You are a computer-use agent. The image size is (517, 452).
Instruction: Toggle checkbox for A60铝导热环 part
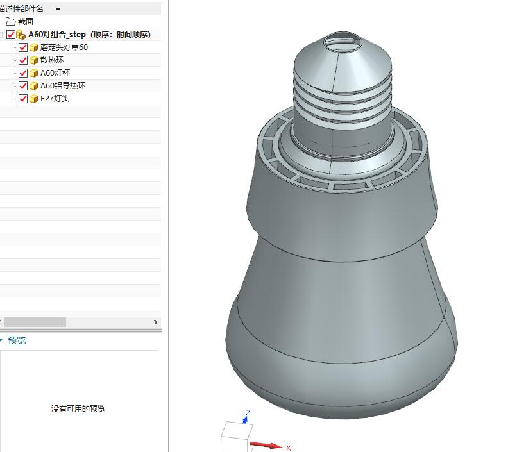[x=23, y=86]
